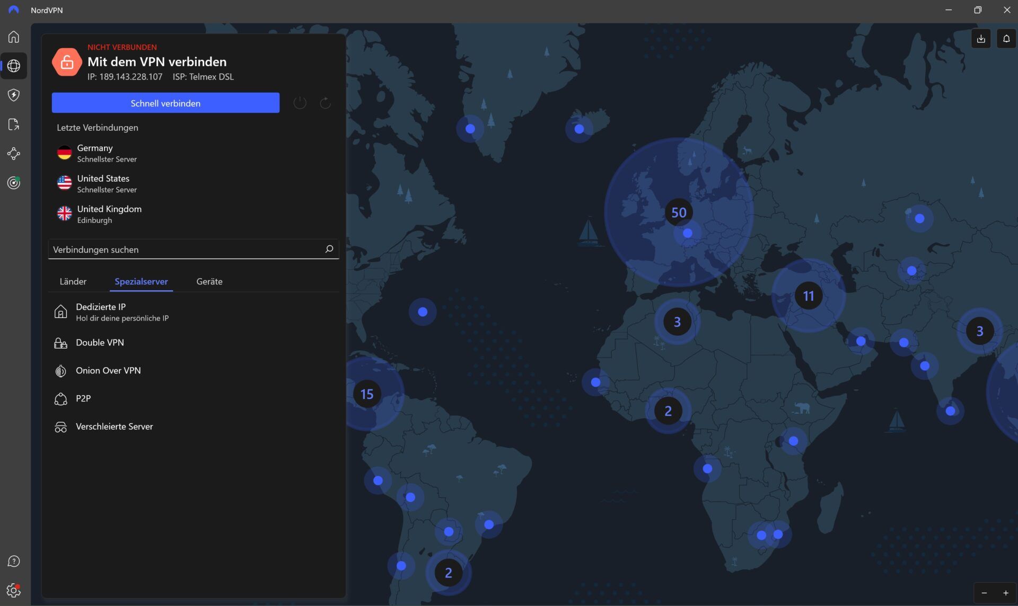
Task: Click the Verschleierte Server icon
Action: pyautogui.click(x=61, y=427)
